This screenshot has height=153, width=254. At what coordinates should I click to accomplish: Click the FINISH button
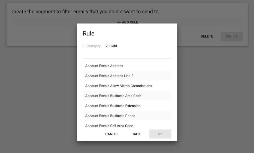point(231,36)
